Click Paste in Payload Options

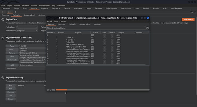tap(12, 46)
